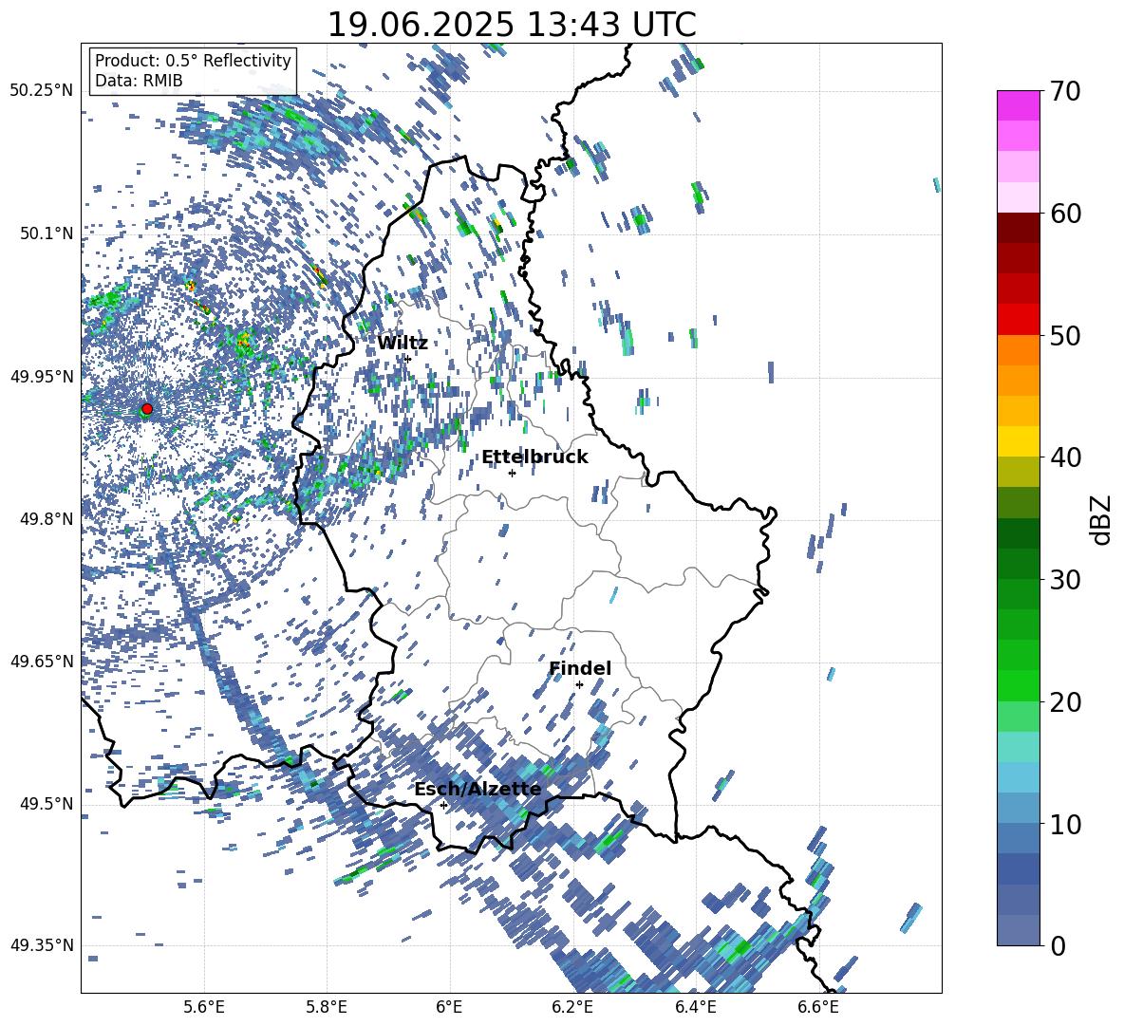The width and height of the screenshot is (1124, 1026).
Task: Click the longitude label 6.4°E
Action: [695, 1007]
